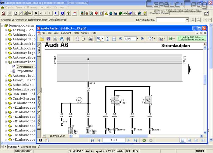Click the red book toolbar icon
This screenshot has height=153, width=213.
96,13
